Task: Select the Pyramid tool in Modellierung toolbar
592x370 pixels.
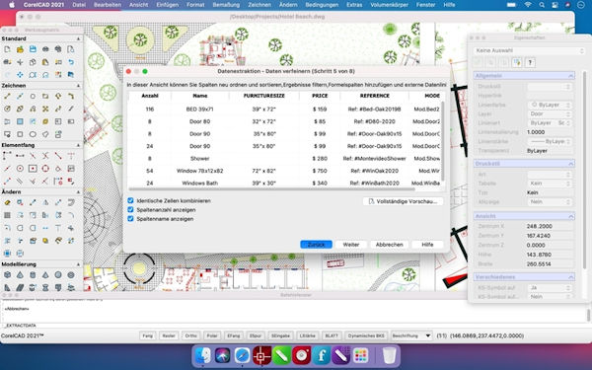Action: [x=45, y=275]
